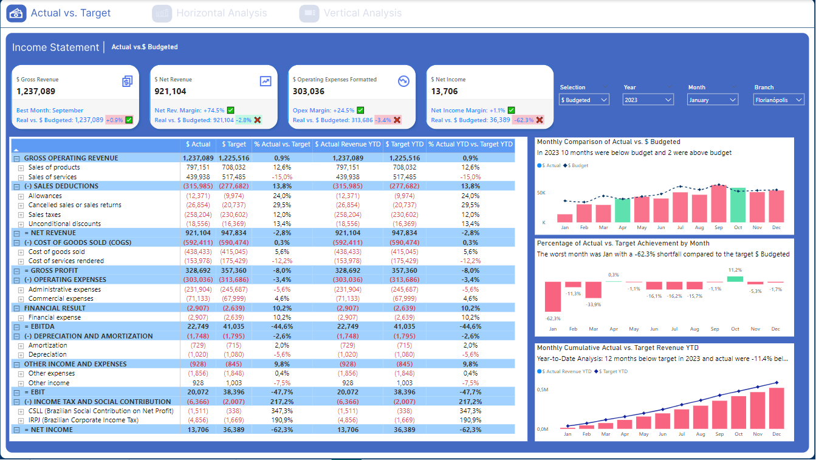
Task: Collapse the (-) OPERATING EXPENSES group
Action: click(16, 280)
